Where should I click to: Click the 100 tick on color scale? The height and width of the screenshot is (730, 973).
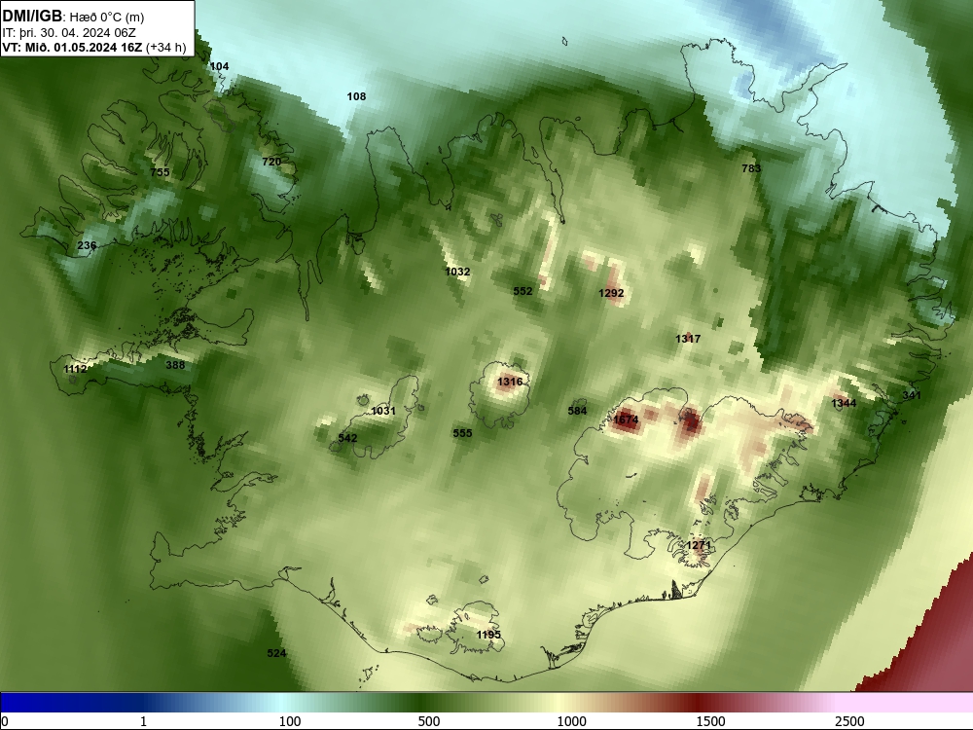pyautogui.click(x=290, y=721)
